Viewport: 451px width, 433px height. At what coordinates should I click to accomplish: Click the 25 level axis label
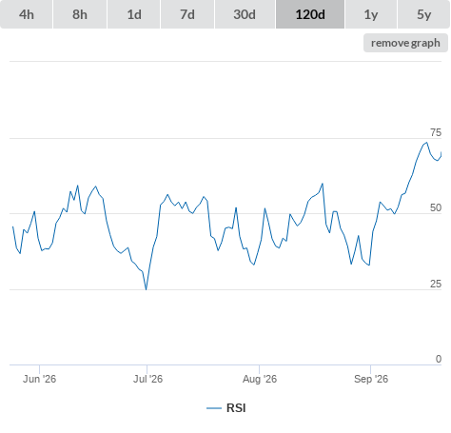(436, 284)
